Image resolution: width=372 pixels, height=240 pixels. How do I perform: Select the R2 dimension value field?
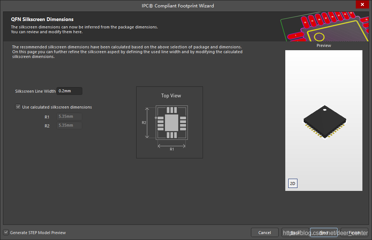pyautogui.click(x=69, y=126)
